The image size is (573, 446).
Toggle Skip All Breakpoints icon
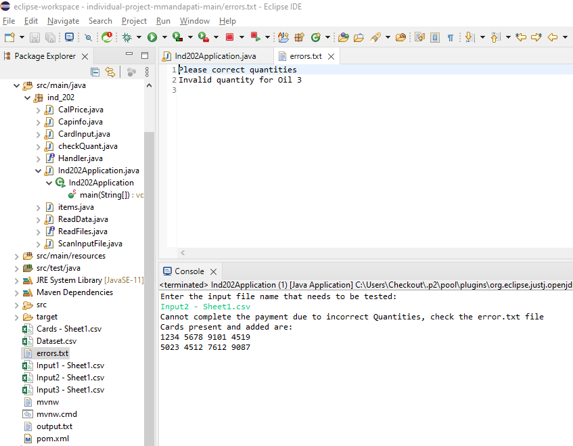pyautogui.click(x=88, y=37)
